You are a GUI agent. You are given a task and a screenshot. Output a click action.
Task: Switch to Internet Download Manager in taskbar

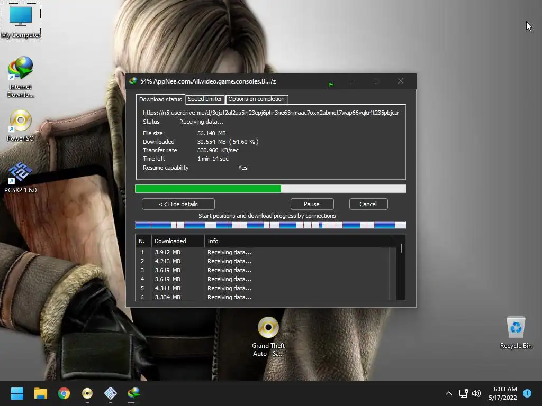[x=134, y=393]
